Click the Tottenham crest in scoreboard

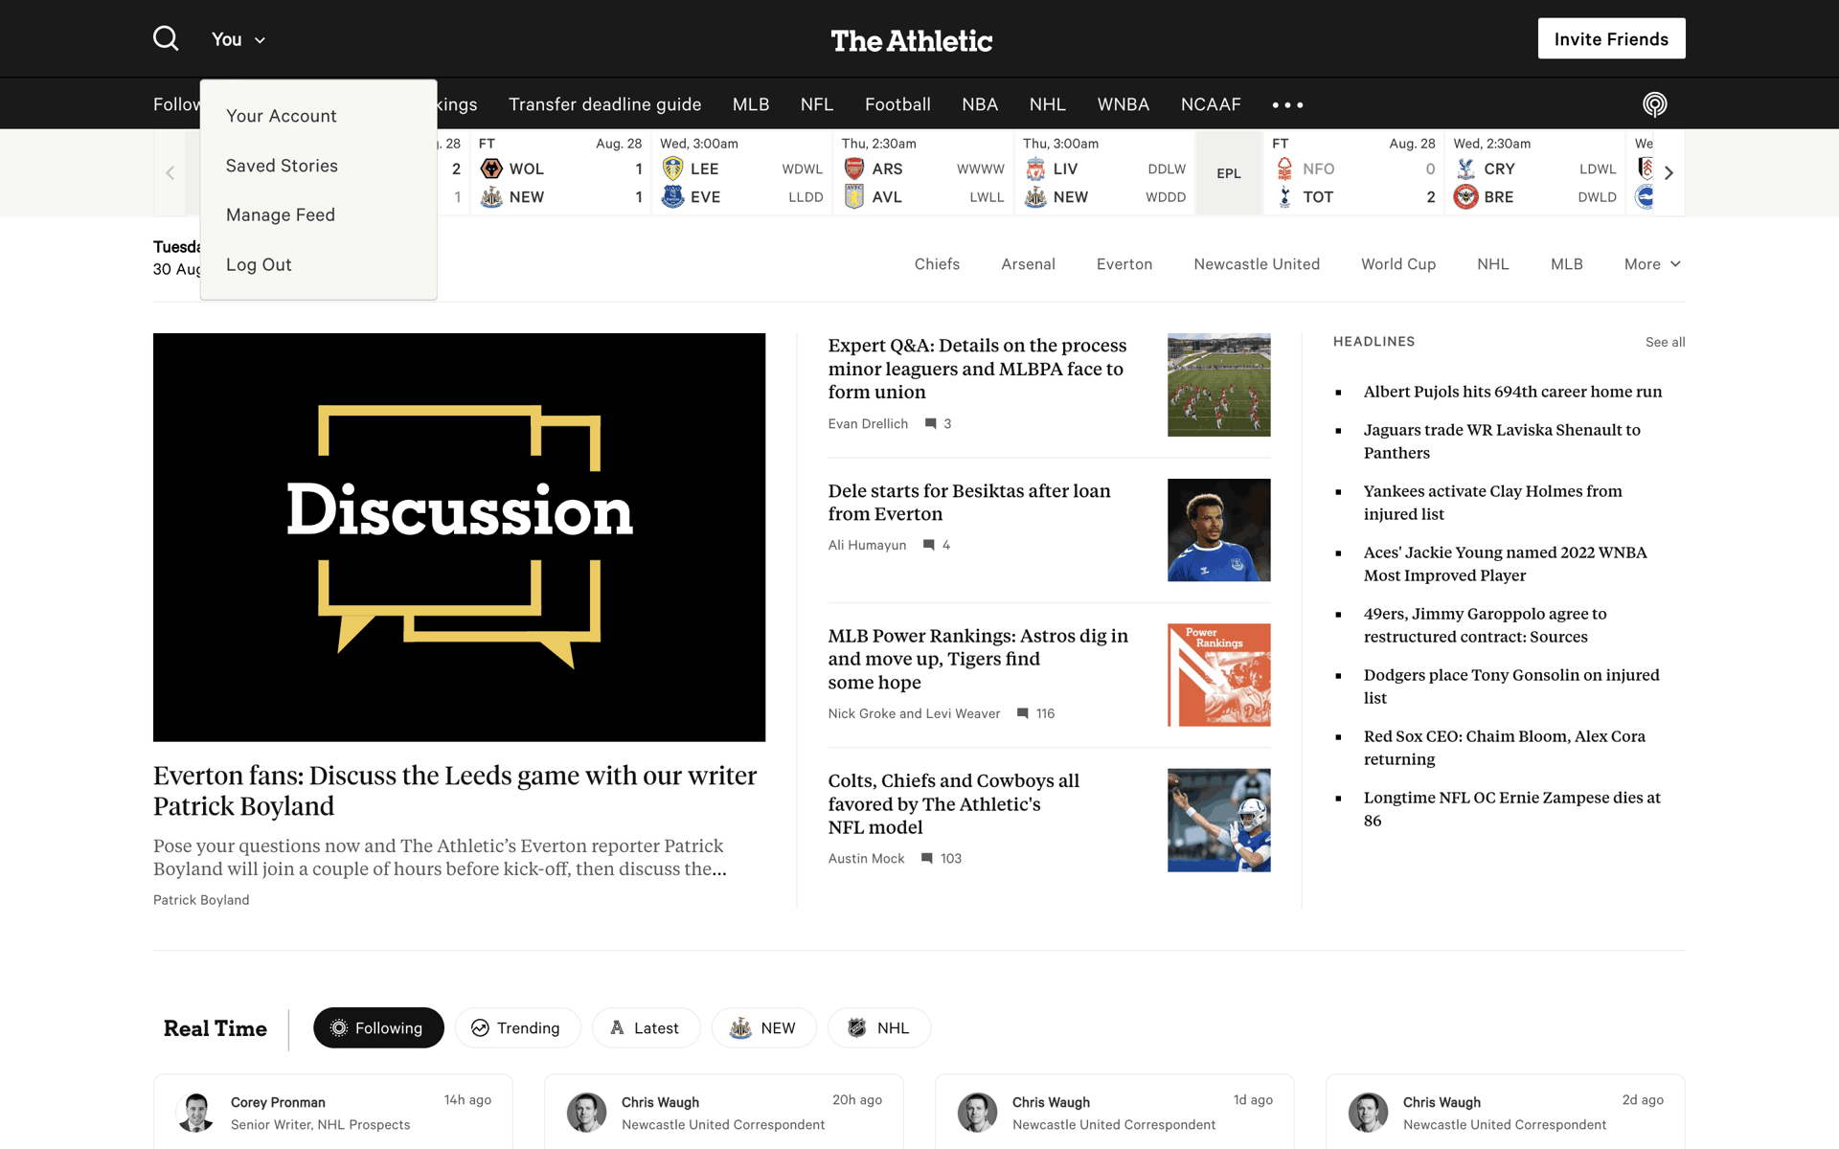1284,196
